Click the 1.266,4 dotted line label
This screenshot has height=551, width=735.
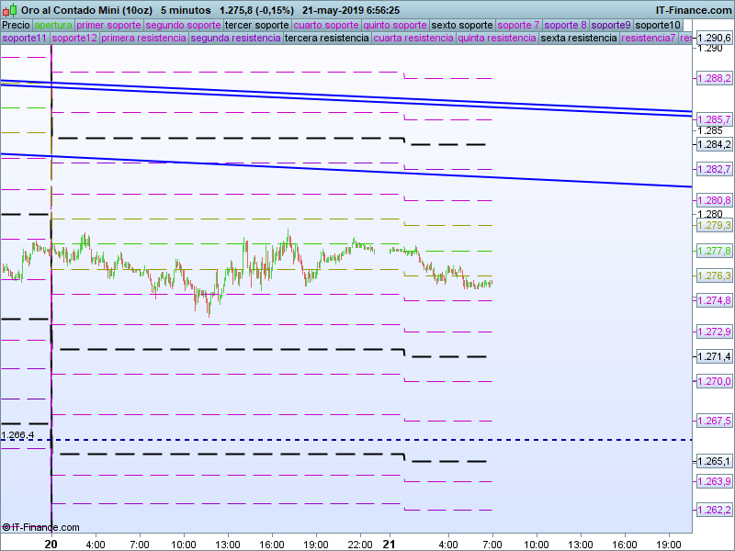pos(18,435)
